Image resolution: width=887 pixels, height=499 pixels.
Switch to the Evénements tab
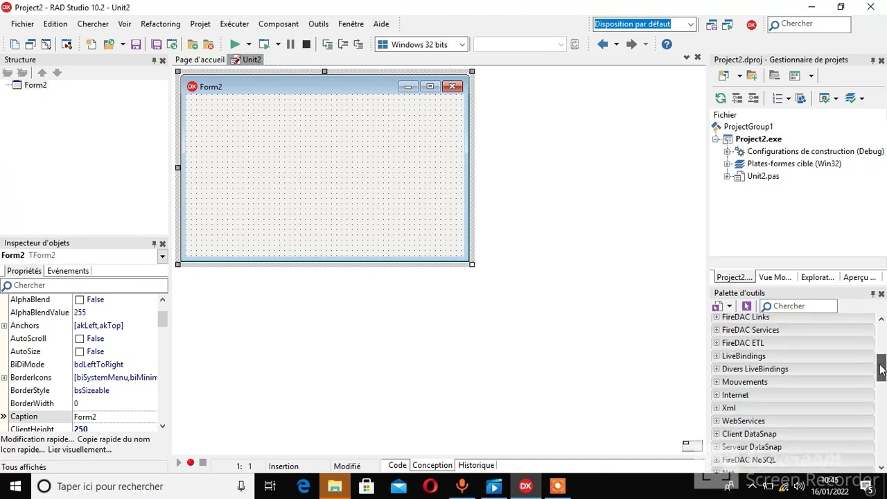(68, 271)
